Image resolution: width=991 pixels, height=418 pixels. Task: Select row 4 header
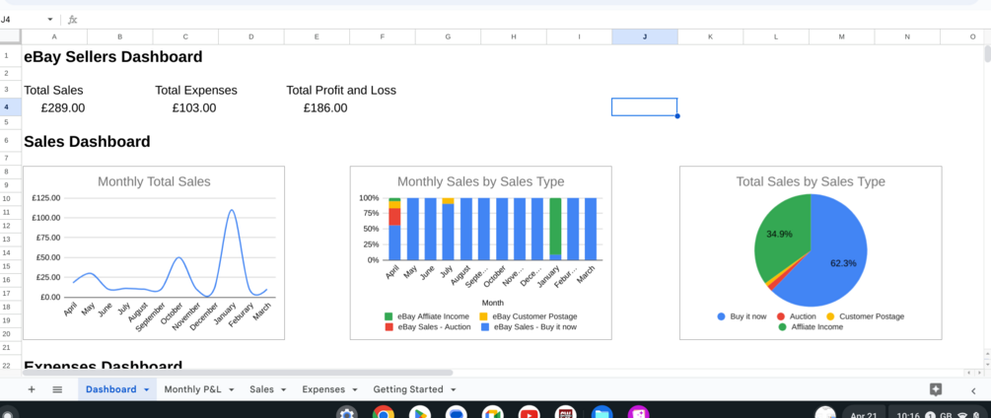coord(6,107)
